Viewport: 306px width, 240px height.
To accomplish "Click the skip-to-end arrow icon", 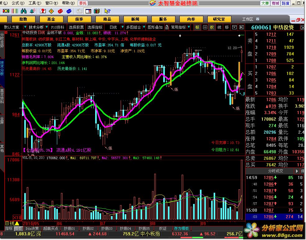I will pos(242,27).
